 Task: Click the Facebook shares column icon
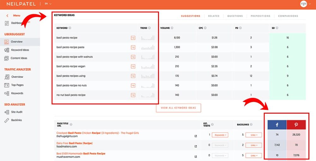277,125
